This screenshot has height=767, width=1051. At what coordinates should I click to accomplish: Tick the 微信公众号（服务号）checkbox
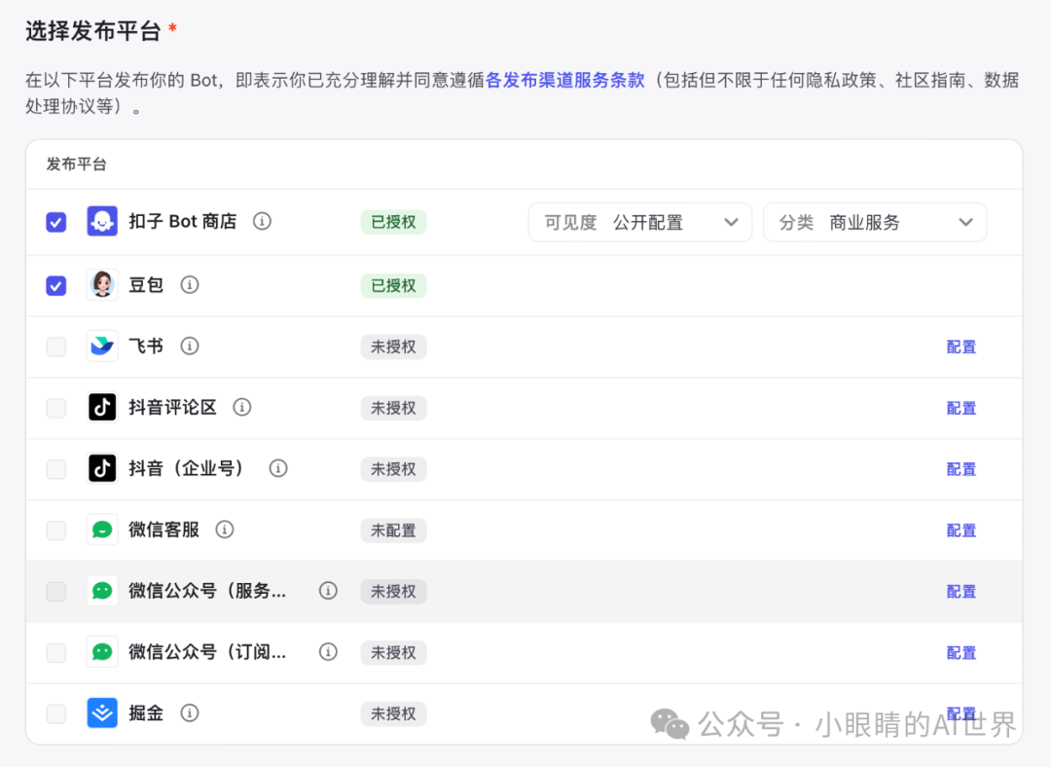[x=56, y=592]
